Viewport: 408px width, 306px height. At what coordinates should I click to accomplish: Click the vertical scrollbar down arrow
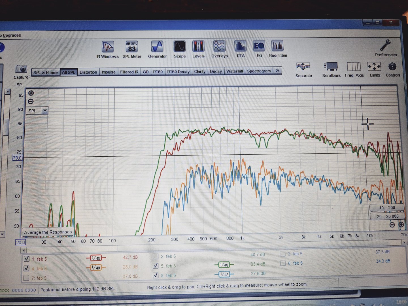pos(2,234)
